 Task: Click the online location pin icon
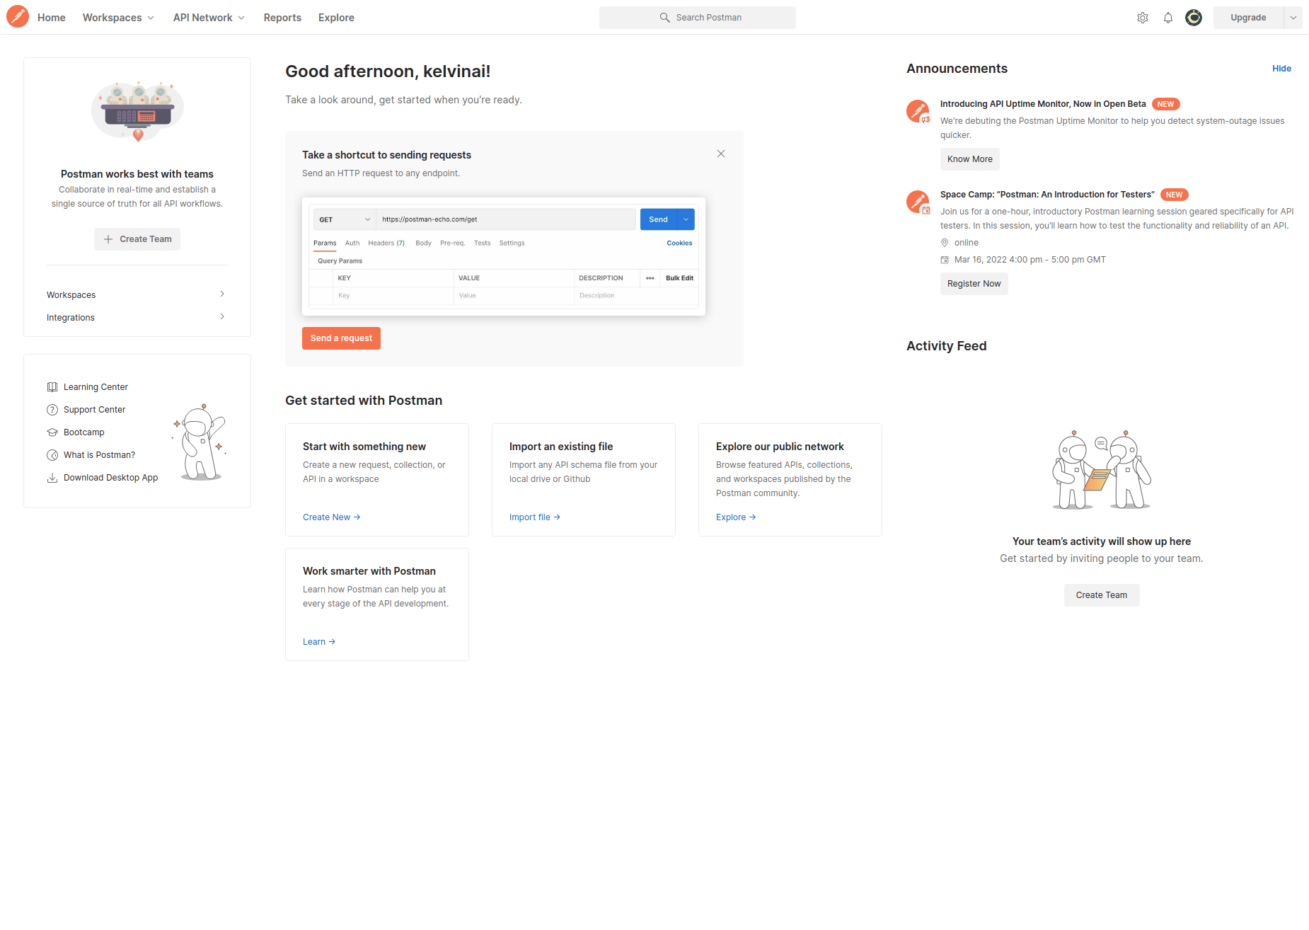tap(945, 243)
